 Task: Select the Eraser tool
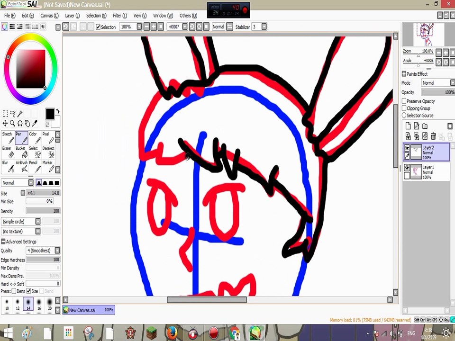coord(8,152)
